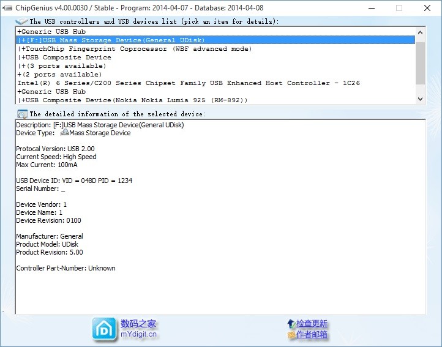The image size is (442, 347).
Task: Select the (3 ports available) entry
Action: (x=63, y=66)
